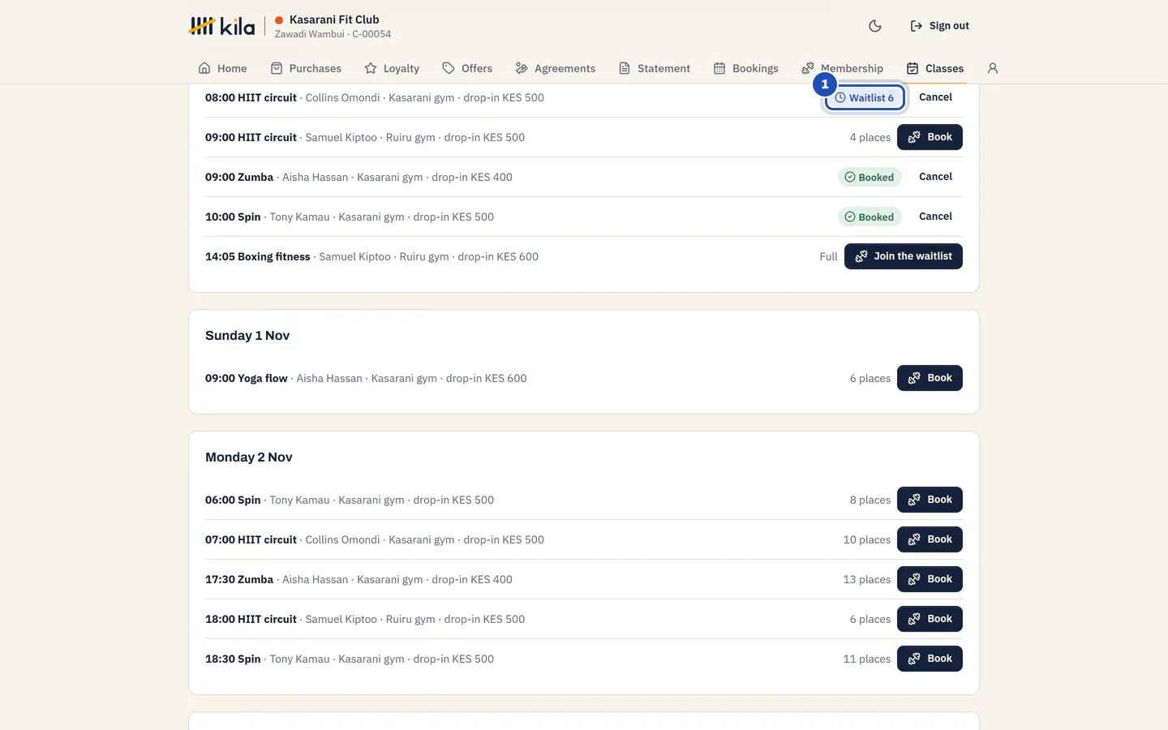This screenshot has width=1168, height=730.
Task: Click the 14:05 Boxing fitness title
Action: [x=258, y=256]
